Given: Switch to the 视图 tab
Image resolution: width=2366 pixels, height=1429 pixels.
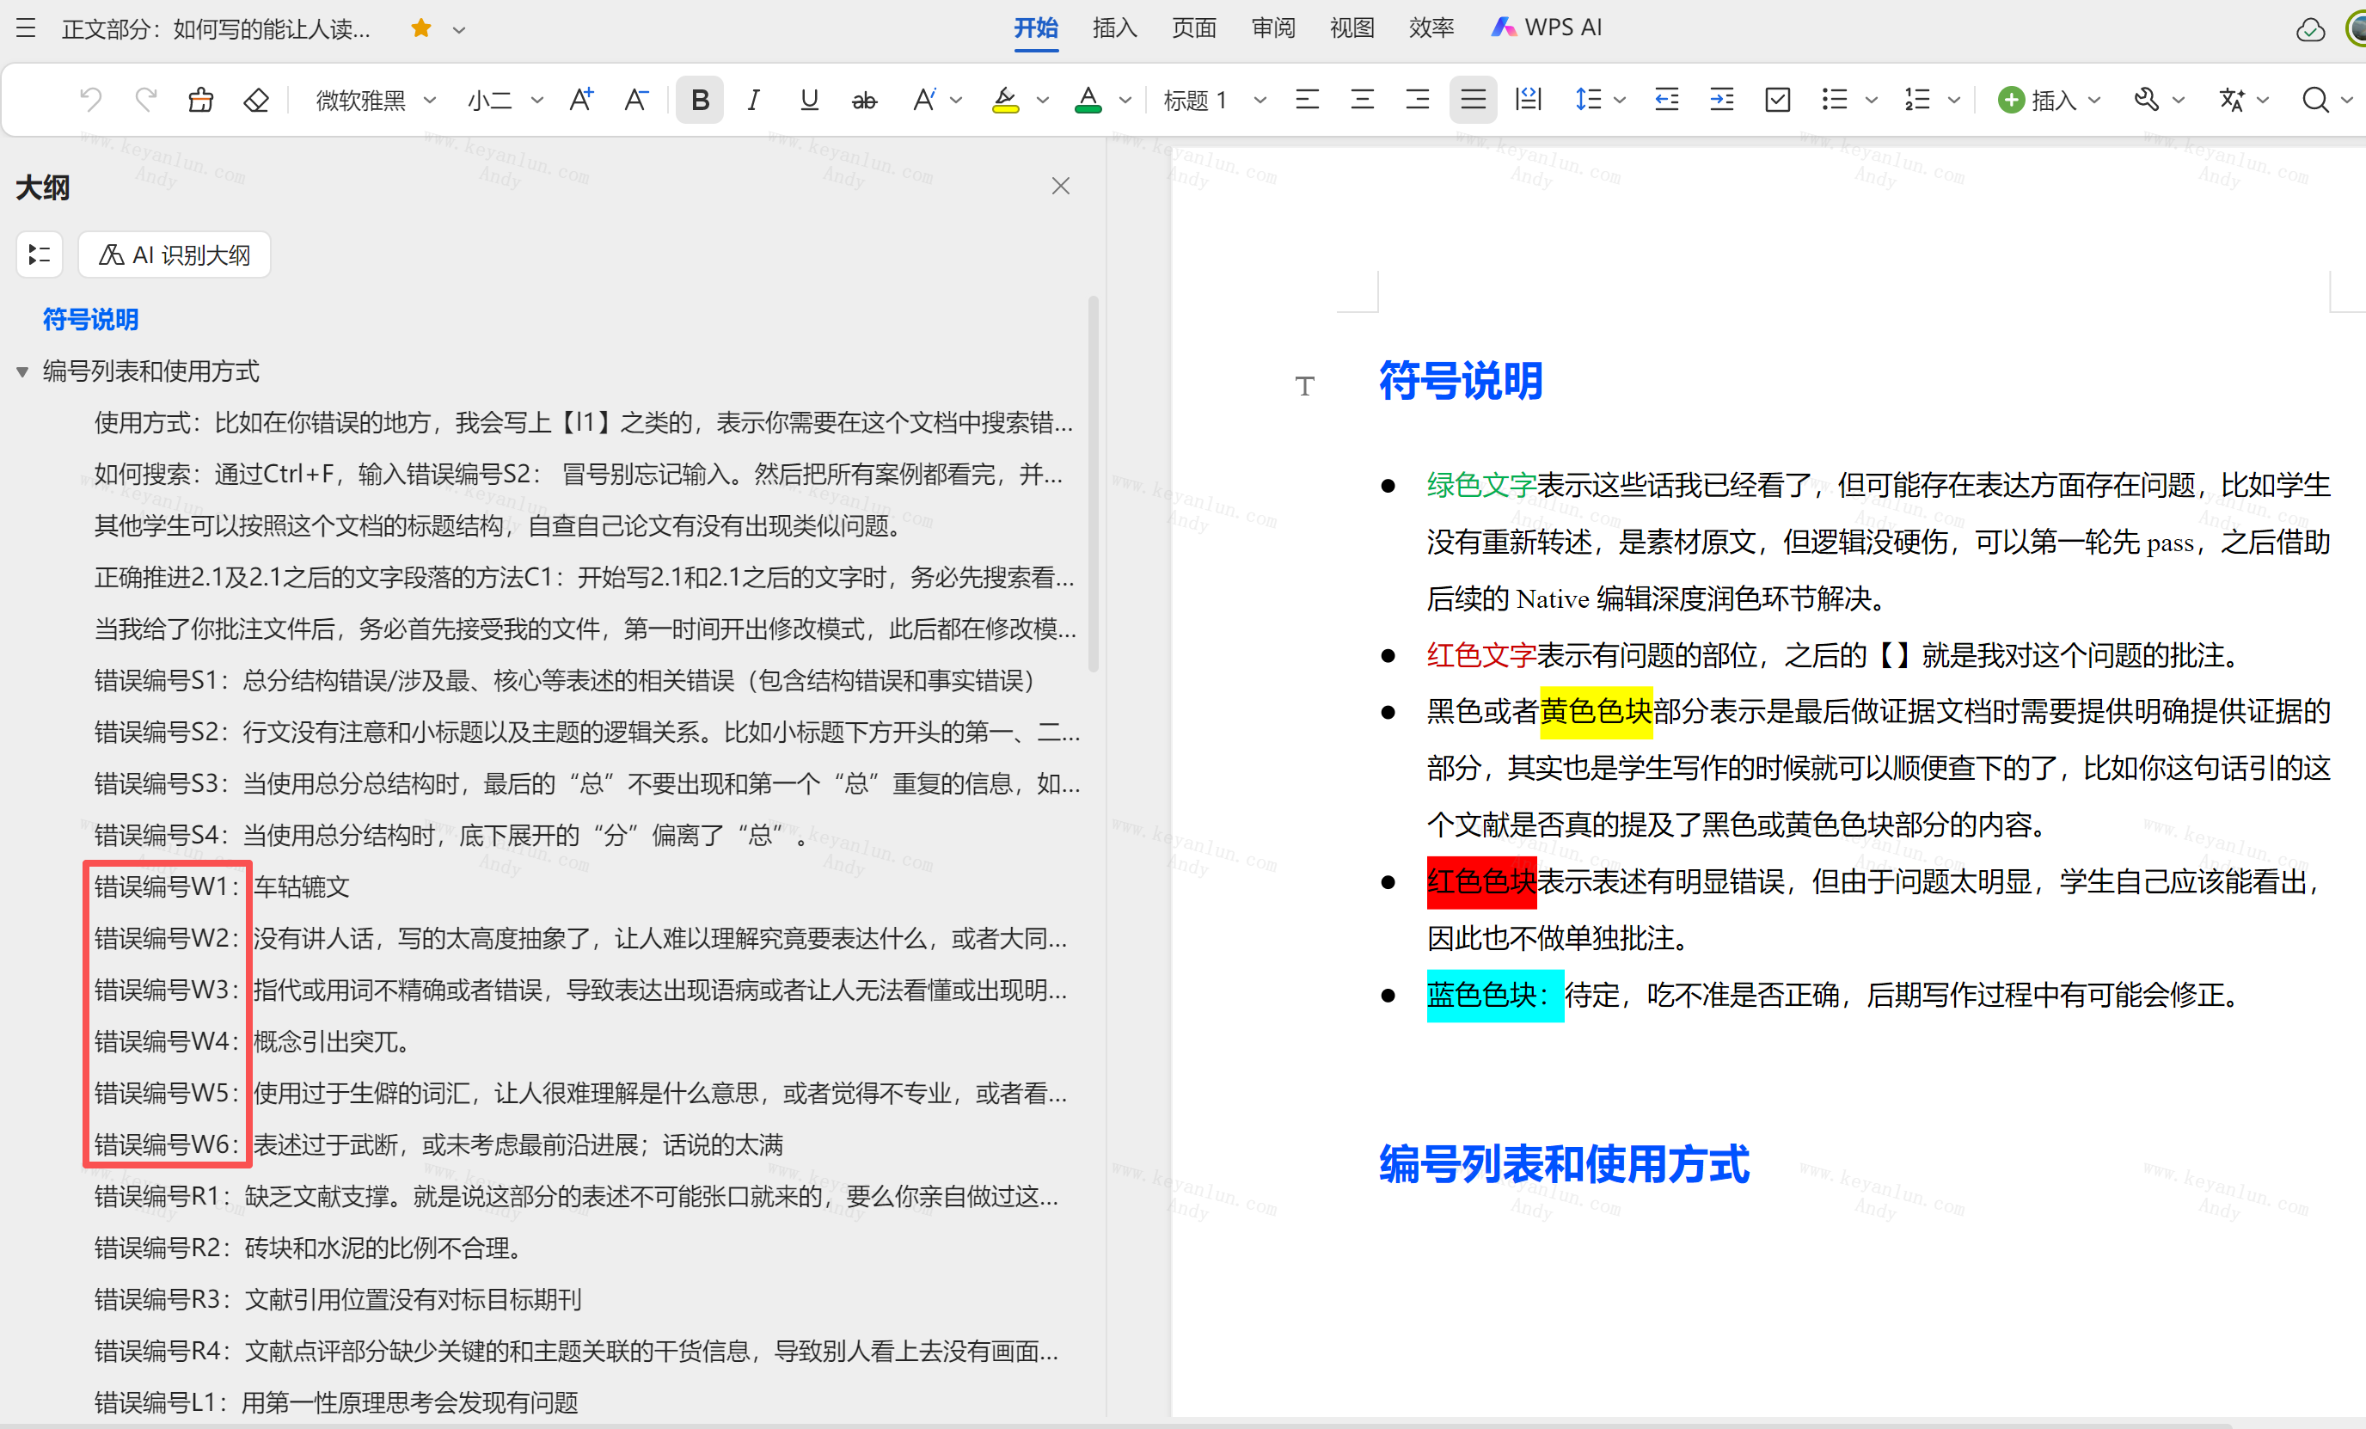Looking at the screenshot, I should pyautogui.click(x=1352, y=28).
